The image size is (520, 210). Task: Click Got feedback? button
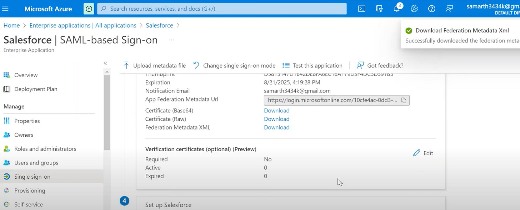coord(380,65)
